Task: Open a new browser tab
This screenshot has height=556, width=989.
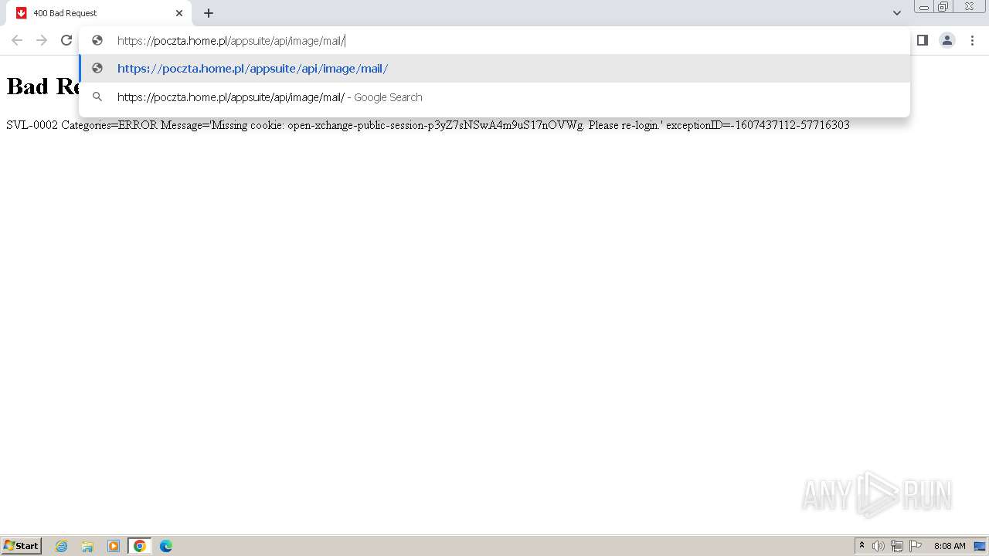Action: (209, 13)
